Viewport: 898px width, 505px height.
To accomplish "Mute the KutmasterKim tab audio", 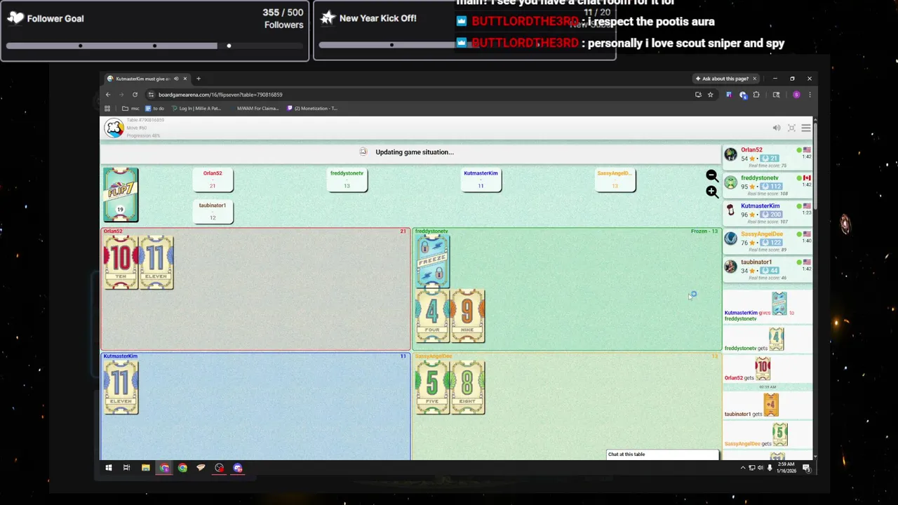I will [x=176, y=79].
